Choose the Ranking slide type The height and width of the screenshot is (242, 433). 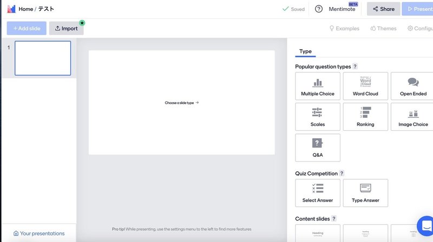pos(365,117)
